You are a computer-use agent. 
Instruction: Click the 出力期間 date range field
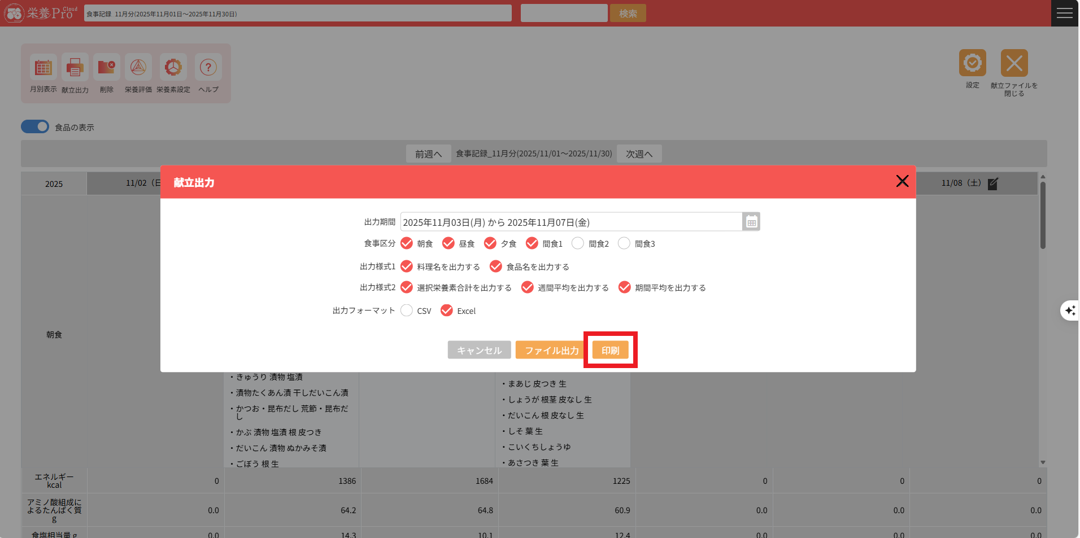coord(571,222)
